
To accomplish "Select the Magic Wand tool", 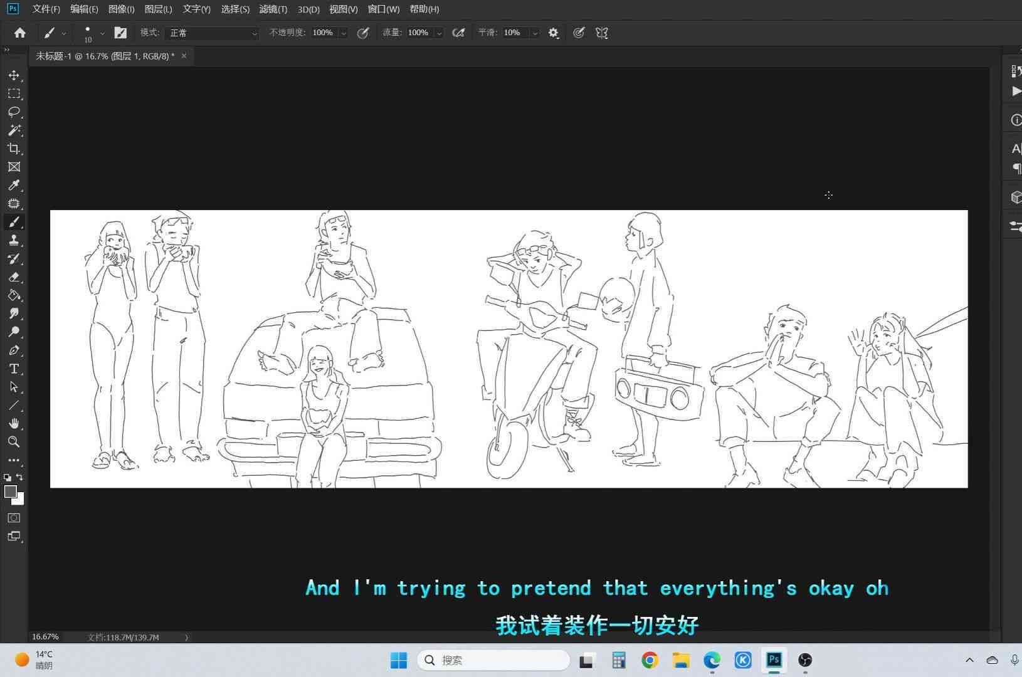I will [14, 130].
